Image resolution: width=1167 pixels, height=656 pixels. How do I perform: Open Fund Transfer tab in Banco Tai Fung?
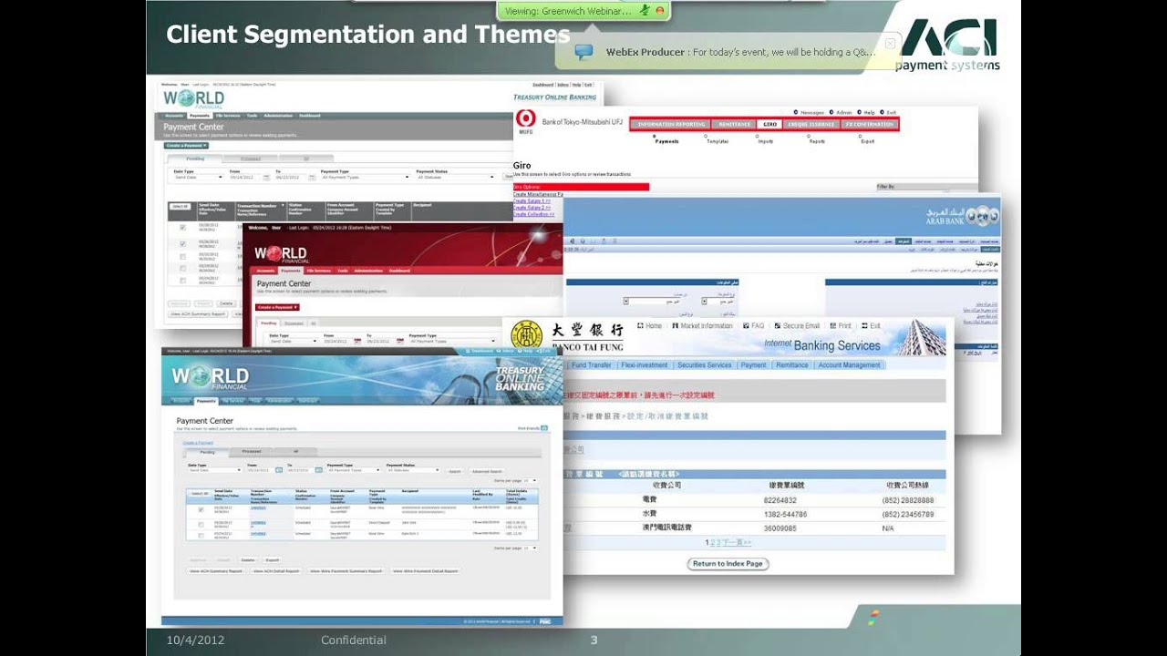point(591,365)
